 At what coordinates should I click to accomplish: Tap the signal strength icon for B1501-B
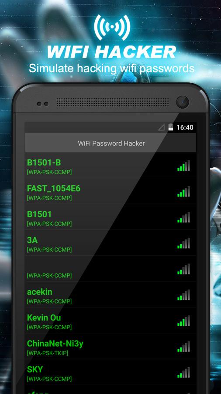coord(184,165)
